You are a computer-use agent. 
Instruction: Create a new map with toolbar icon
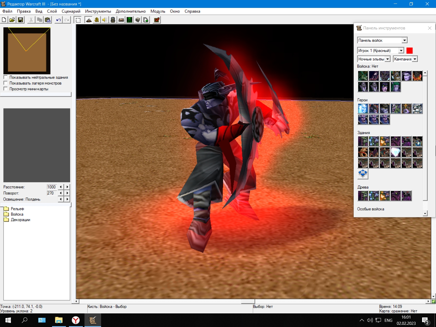pos(4,20)
